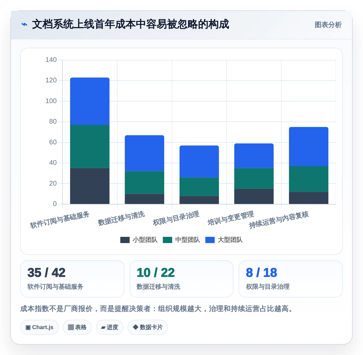Screen dimensions: 363x355
Task: Click the x-axis label 持续运营与内容复核
Action: [279, 220]
